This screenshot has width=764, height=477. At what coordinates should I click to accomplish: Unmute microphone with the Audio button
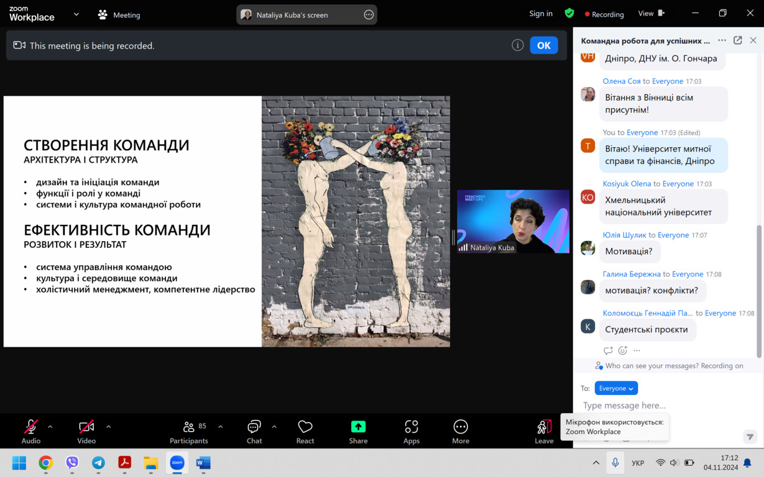[x=30, y=431]
